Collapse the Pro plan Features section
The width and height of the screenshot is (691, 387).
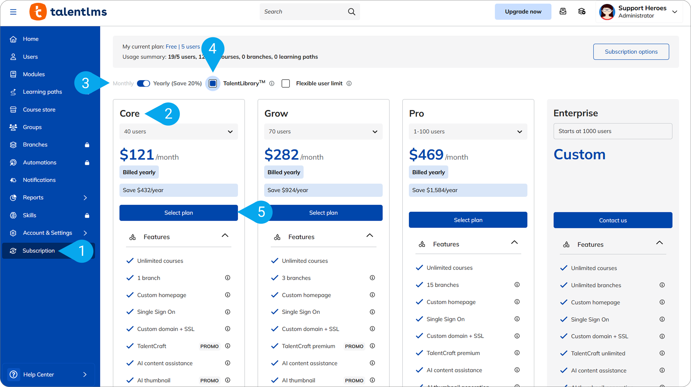[514, 243]
